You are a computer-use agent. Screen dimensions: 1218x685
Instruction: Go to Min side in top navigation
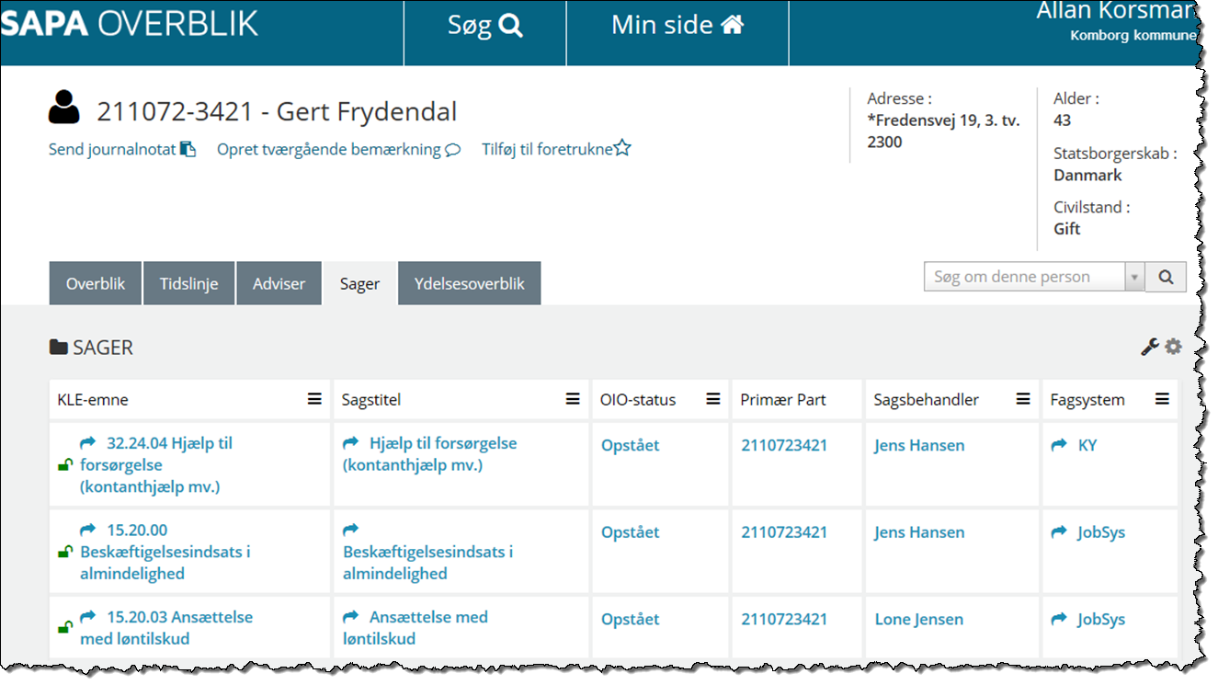[x=677, y=28]
